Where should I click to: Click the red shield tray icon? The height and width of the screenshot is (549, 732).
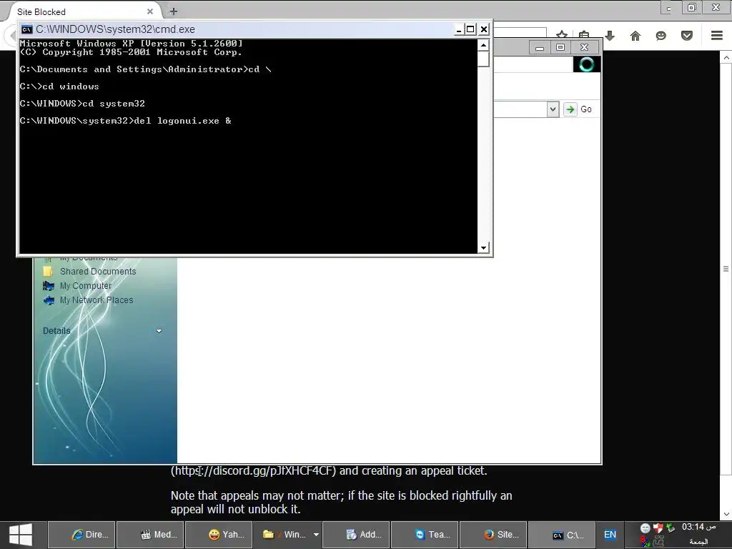(x=658, y=528)
